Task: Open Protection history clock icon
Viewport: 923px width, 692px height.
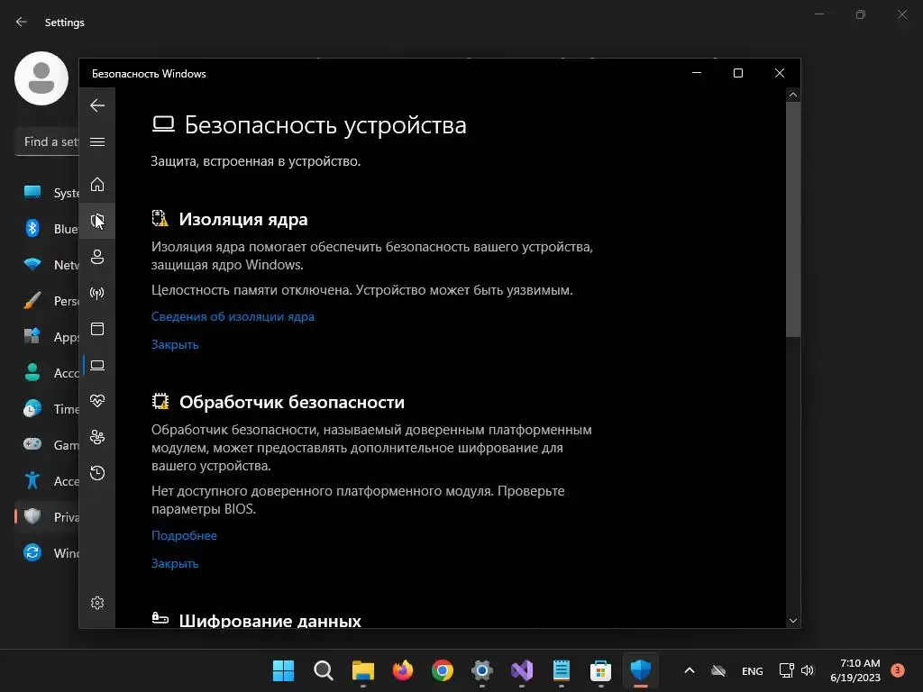Action: 97,473
